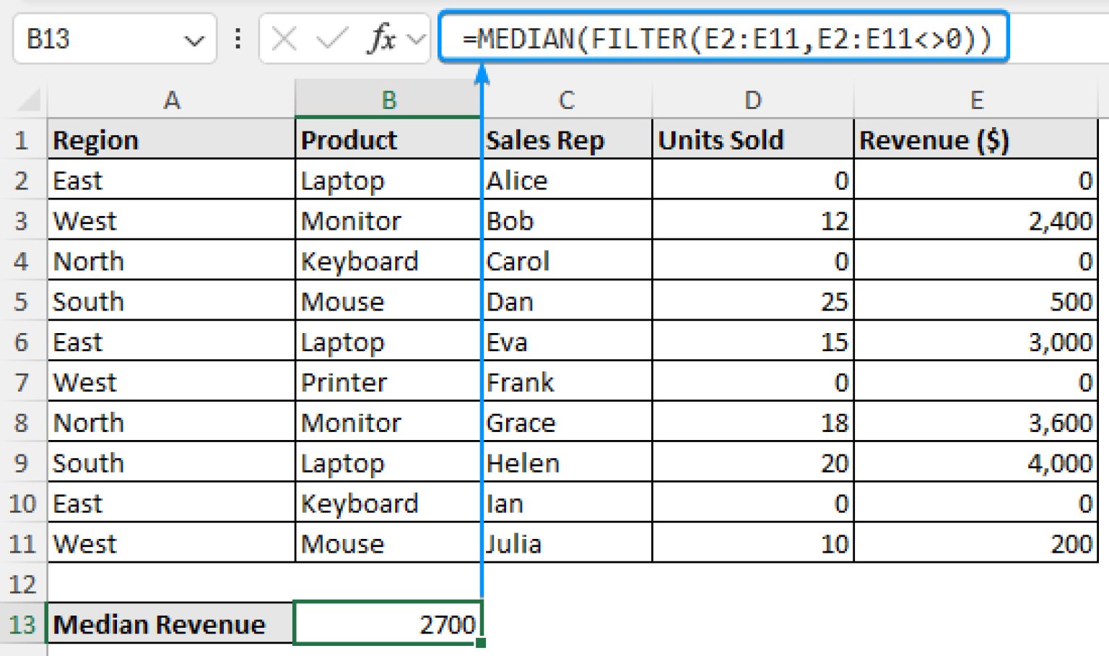
Task: Select column A header
Action: pos(172,99)
